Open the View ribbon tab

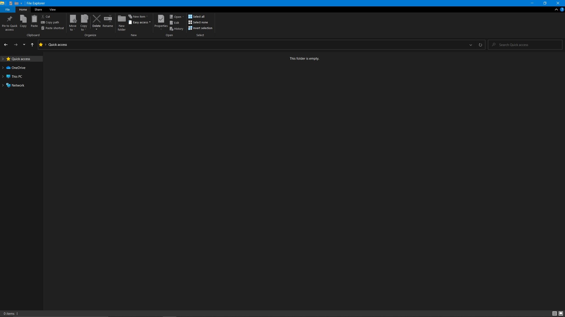(53, 10)
